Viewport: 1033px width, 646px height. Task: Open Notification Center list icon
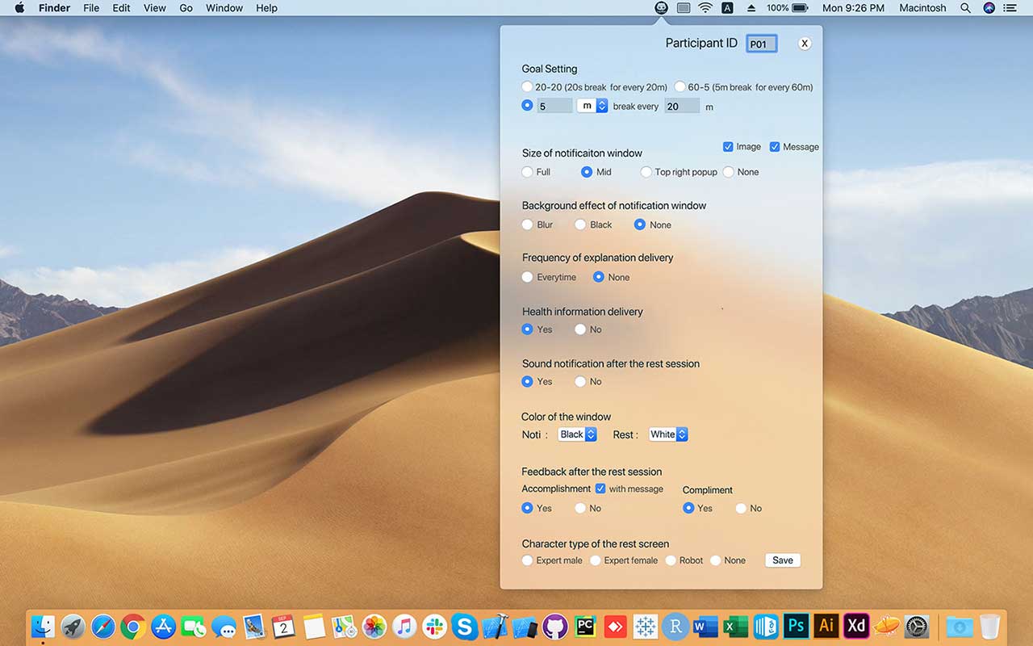pyautogui.click(x=1010, y=8)
